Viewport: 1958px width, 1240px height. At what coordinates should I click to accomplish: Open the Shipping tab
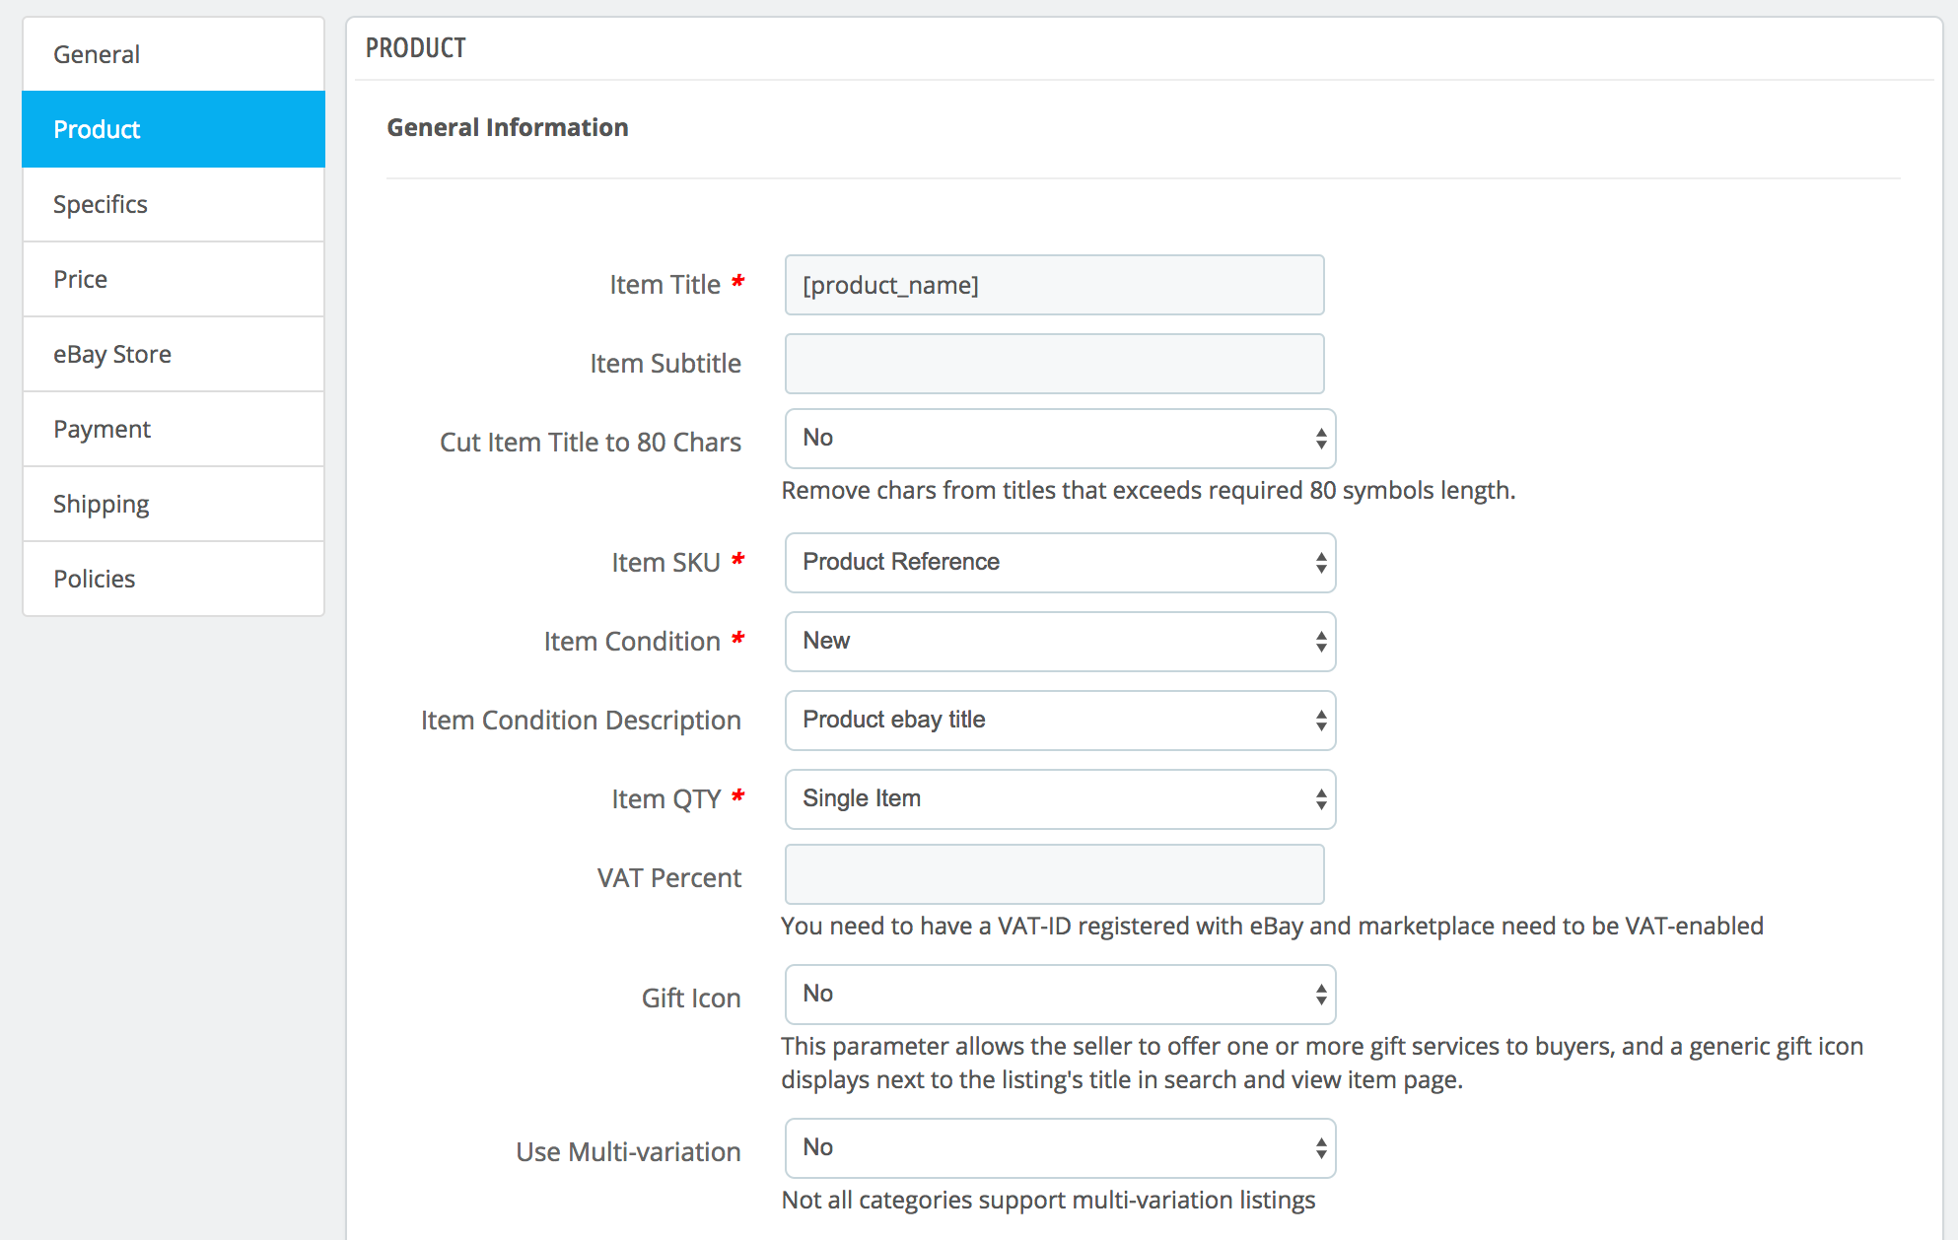[x=174, y=504]
